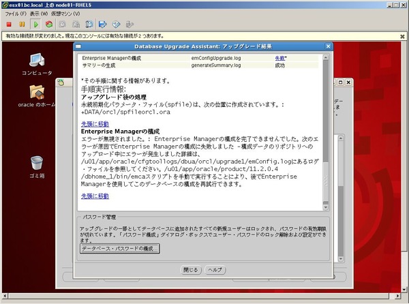Click the background window's scrollbar up arrow

click(341, 138)
